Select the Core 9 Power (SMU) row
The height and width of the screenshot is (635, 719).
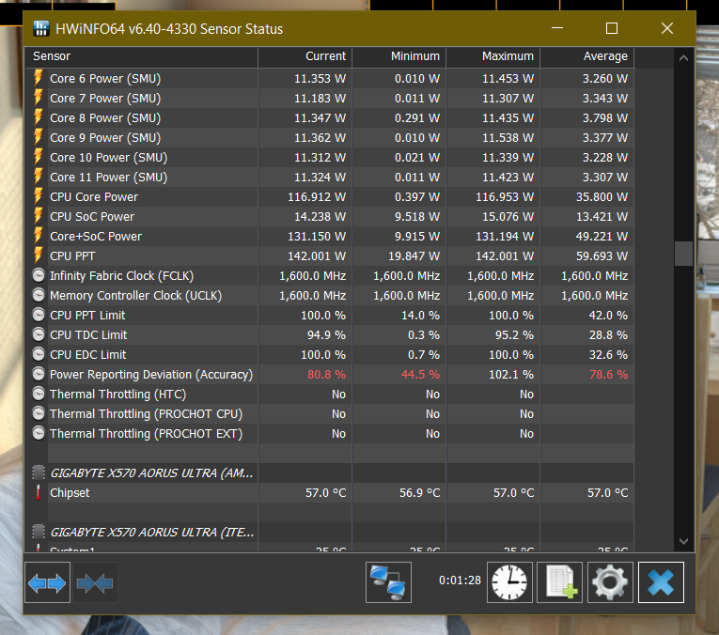point(329,137)
